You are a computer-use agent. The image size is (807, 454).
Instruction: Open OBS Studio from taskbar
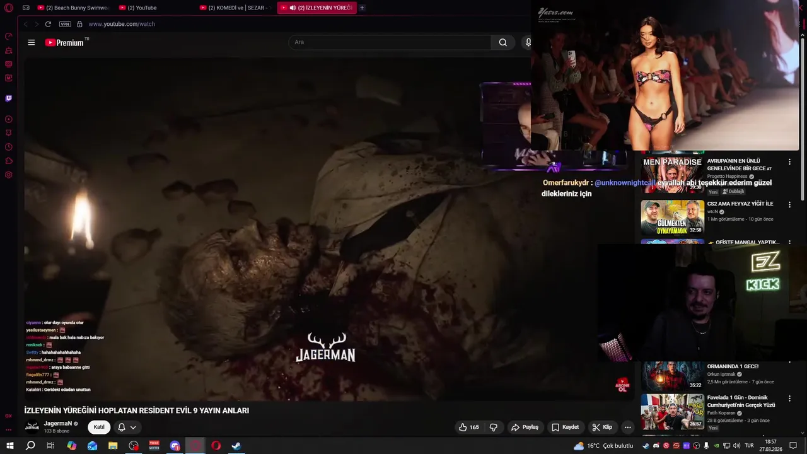click(134, 446)
